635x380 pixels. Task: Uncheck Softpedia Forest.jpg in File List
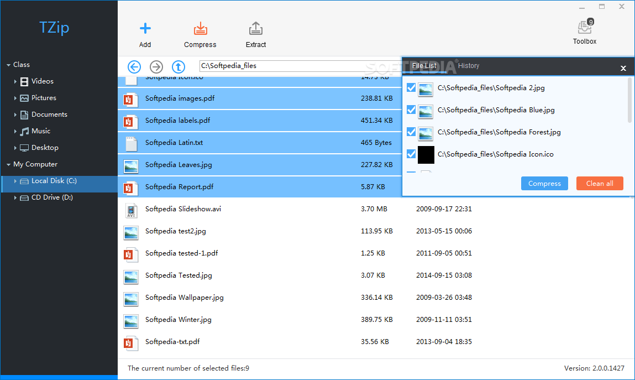pos(411,132)
